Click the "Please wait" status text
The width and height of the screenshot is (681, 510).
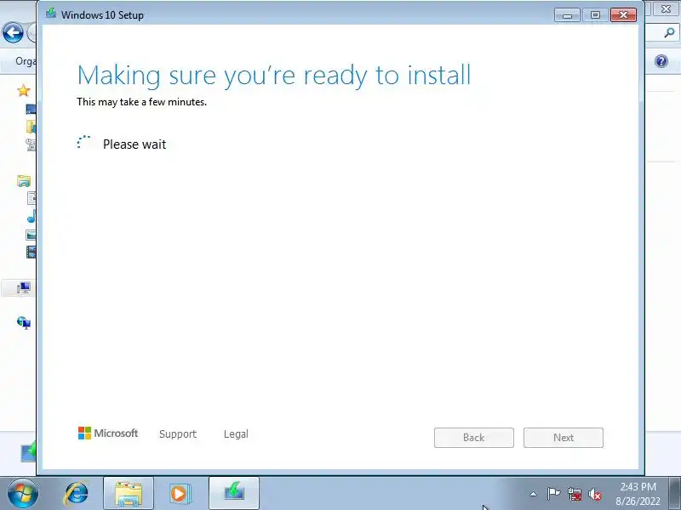click(x=134, y=144)
